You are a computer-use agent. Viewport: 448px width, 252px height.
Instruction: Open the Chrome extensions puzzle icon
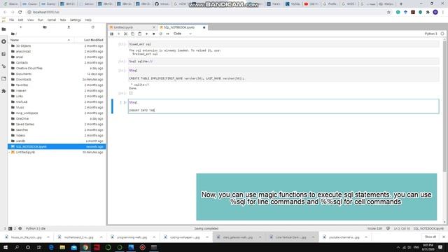428,13
